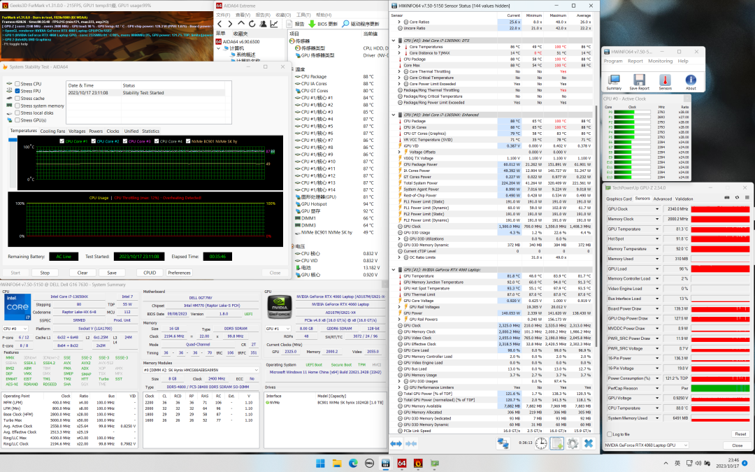Open the Monitoring menu in HWiNFO64
Screen dimensions: 755x472
(660, 61)
